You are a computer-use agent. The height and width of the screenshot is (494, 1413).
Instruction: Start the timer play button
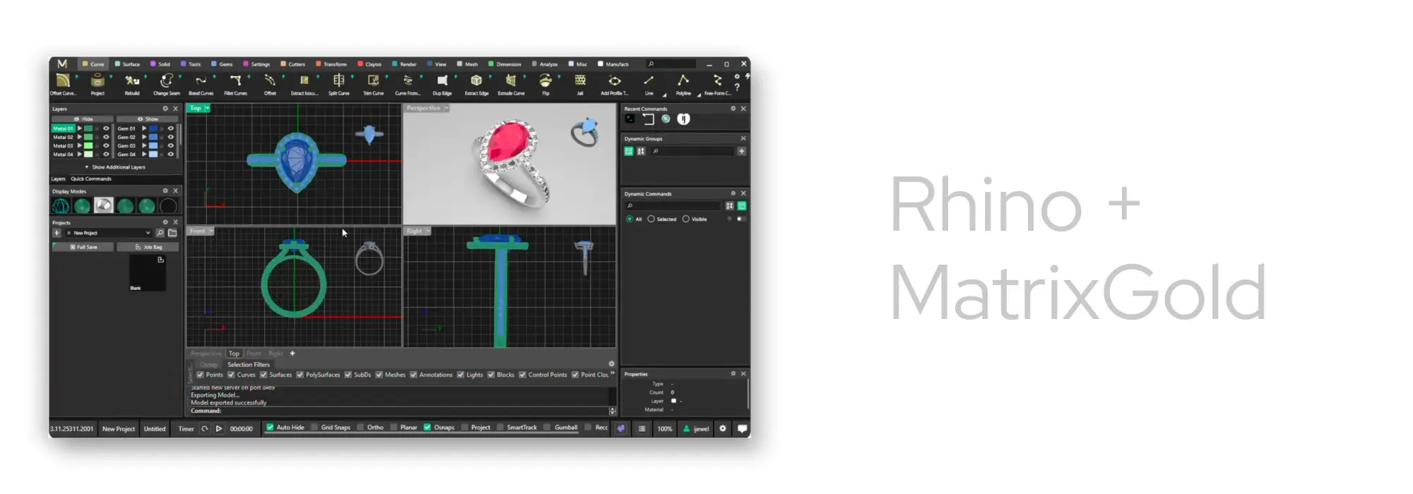coord(219,428)
